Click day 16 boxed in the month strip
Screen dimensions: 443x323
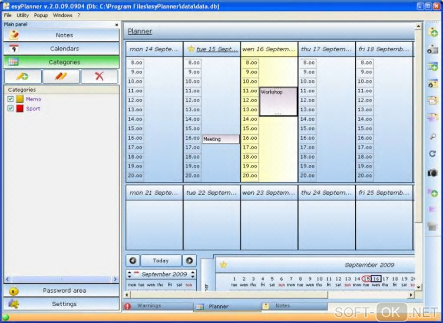pyautogui.click(x=376, y=279)
